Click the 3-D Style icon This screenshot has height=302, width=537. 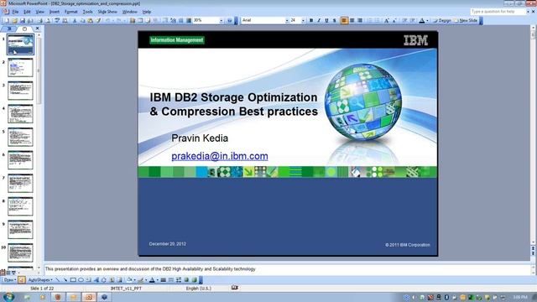tap(194, 280)
